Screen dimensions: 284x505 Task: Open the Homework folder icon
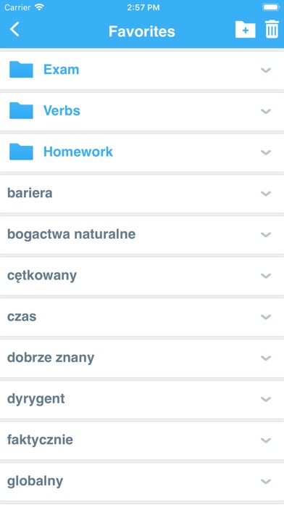21,152
